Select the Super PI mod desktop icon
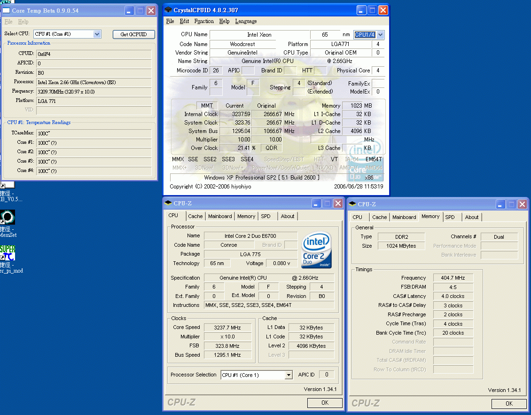The width and height of the screenshot is (531, 415). 8,253
